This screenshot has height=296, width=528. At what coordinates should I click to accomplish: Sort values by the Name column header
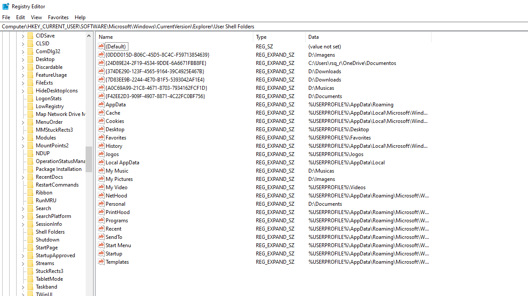tap(175, 37)
